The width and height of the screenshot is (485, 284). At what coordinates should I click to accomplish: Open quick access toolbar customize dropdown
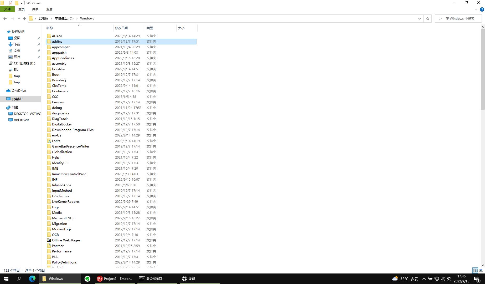(x=21, y=3)
